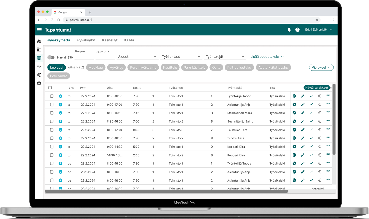Edit Koodari Kiira 9:00-14:30 row
Screen dimensions: 369x219
(x=303, y=147)
